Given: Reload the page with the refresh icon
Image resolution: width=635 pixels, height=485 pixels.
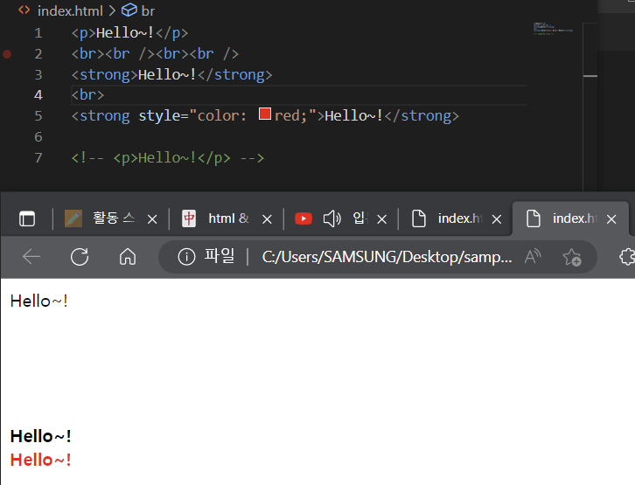Looking at the screenshot, I should (80, 256).
